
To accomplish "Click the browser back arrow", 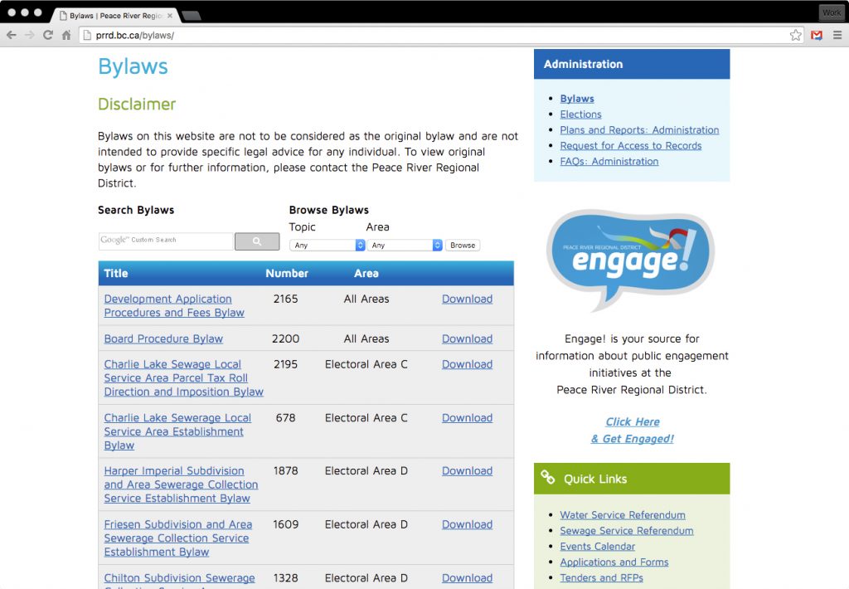I will (12, 35).
